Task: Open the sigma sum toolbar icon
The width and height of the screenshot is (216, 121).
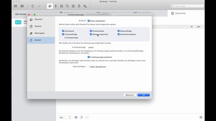Action: [56, 6]
